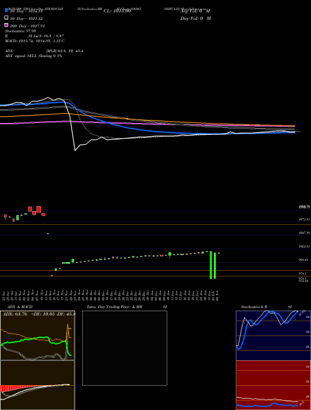Click the 'CL: 1015.00' closing price label
311x410 pixels.
pyautogui.click(x=117, y=11)
